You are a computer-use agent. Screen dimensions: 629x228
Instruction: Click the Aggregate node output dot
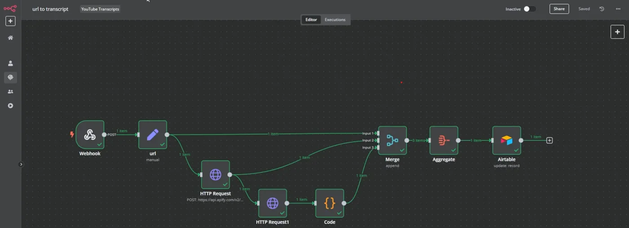coord(458,140)
